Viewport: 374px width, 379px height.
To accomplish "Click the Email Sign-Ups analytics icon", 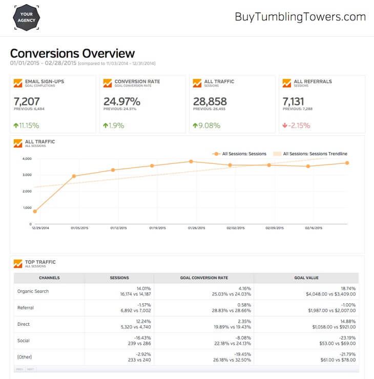I will click(x=18, y=83).
